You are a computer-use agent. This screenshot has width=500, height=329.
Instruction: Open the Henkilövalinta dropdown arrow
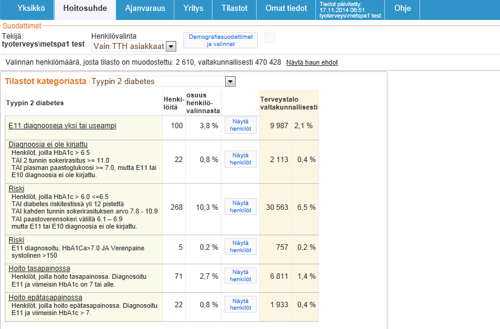171,47
